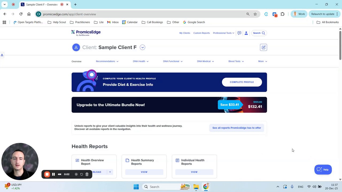The image size is (342, 192).
Task: Open the Blood Tests dropdown menu
Action: (236, 61)
